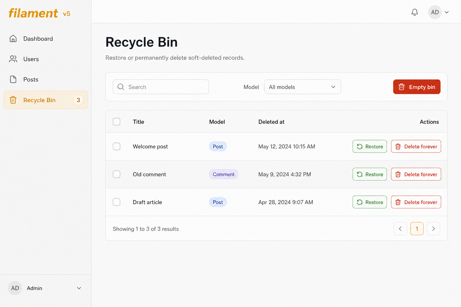
Task: Click the search magnifier icon
Action: [x=121, y=87]
